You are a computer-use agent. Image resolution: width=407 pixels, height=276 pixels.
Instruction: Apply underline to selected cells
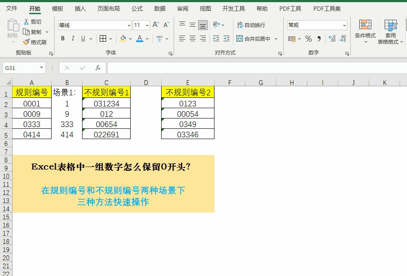(x=83, y=38)
